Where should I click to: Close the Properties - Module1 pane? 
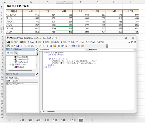point(37,74)
